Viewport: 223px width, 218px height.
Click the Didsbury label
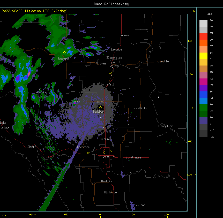99,112
